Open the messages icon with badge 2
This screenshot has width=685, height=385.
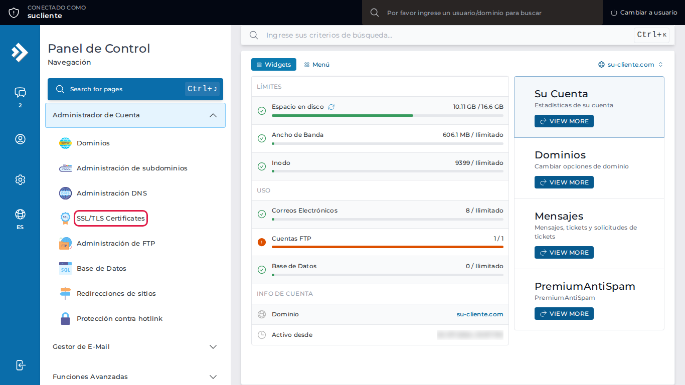(20, 92)
